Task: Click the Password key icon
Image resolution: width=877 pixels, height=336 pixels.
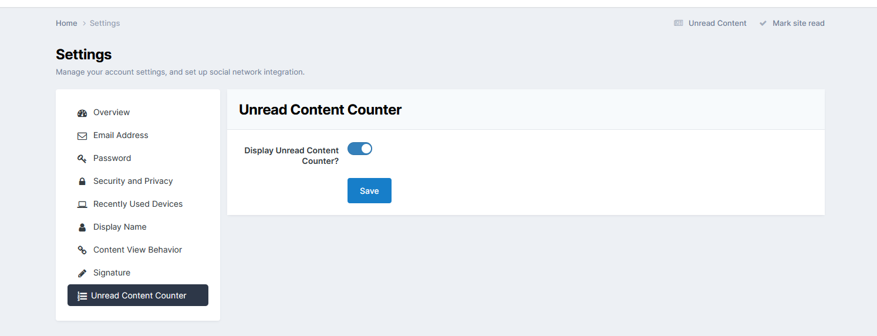Action: tap(82, 159)
